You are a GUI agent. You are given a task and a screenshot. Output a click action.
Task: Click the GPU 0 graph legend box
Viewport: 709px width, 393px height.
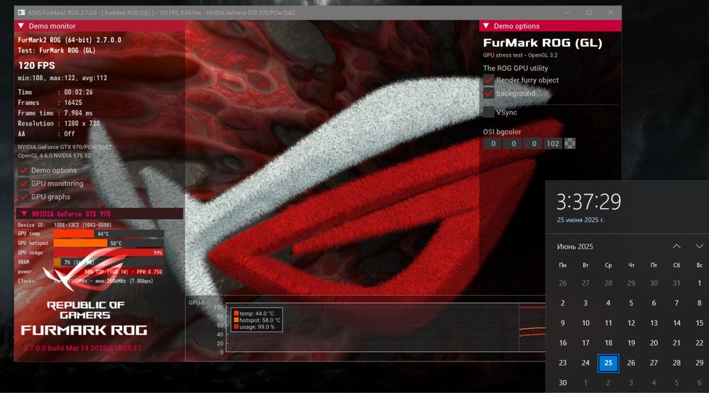coord(257,320)
